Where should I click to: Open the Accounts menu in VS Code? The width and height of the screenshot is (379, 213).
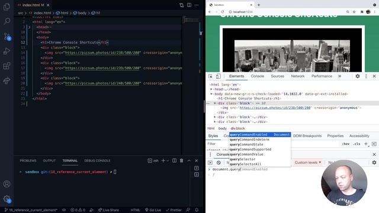pyautogui.click(x=7, y=184)
